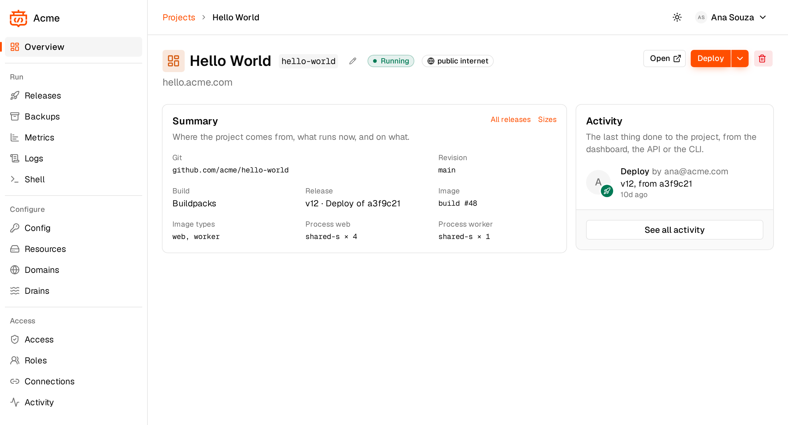Click the Drains waves icon
This screenshot has width=788, height=425.
[15, 291]
